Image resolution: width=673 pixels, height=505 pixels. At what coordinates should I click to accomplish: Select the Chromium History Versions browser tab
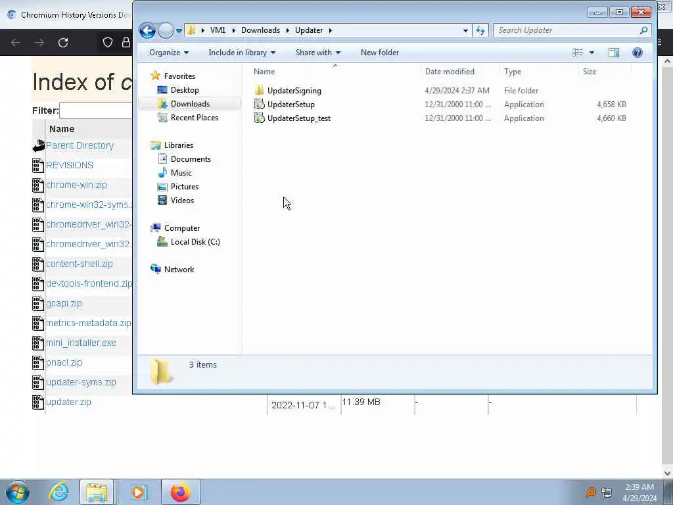68,14
